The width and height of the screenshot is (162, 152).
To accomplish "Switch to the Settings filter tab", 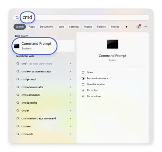I will point(74,27).
